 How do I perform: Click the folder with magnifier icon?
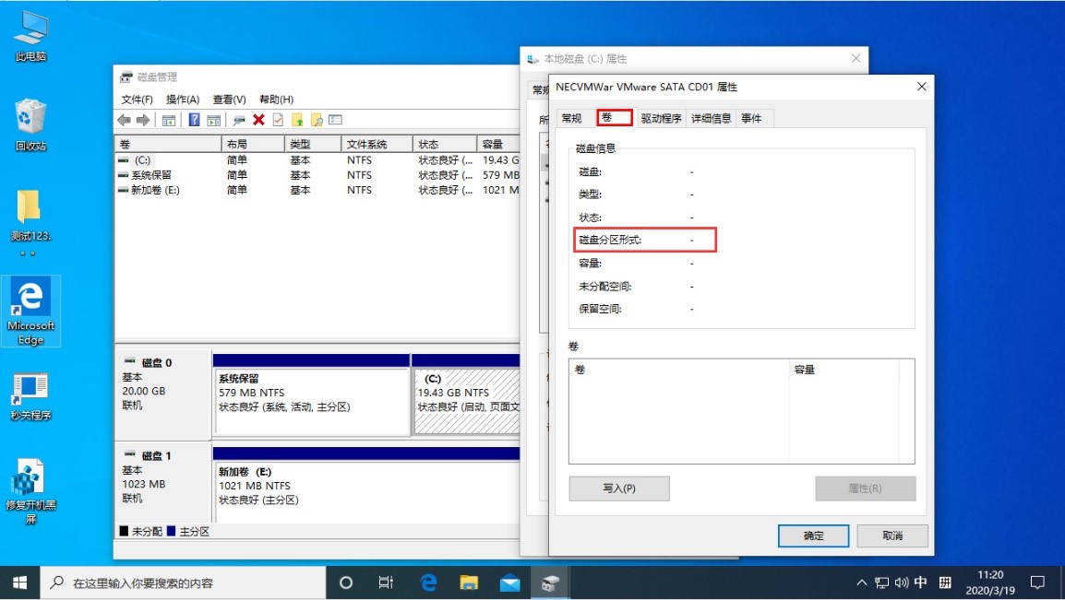tap(317, 120)
